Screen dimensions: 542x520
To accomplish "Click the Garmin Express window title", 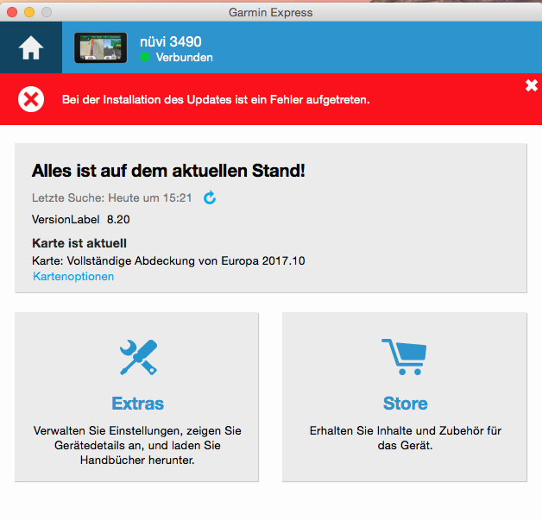I will [271, 12].
